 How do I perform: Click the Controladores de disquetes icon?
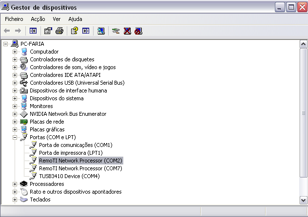coord(24,59)
